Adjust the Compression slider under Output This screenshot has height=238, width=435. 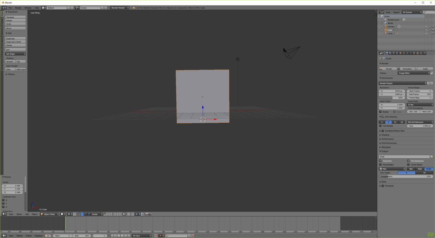[x=406, y=176]
